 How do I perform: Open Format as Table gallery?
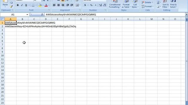point(126,4)
